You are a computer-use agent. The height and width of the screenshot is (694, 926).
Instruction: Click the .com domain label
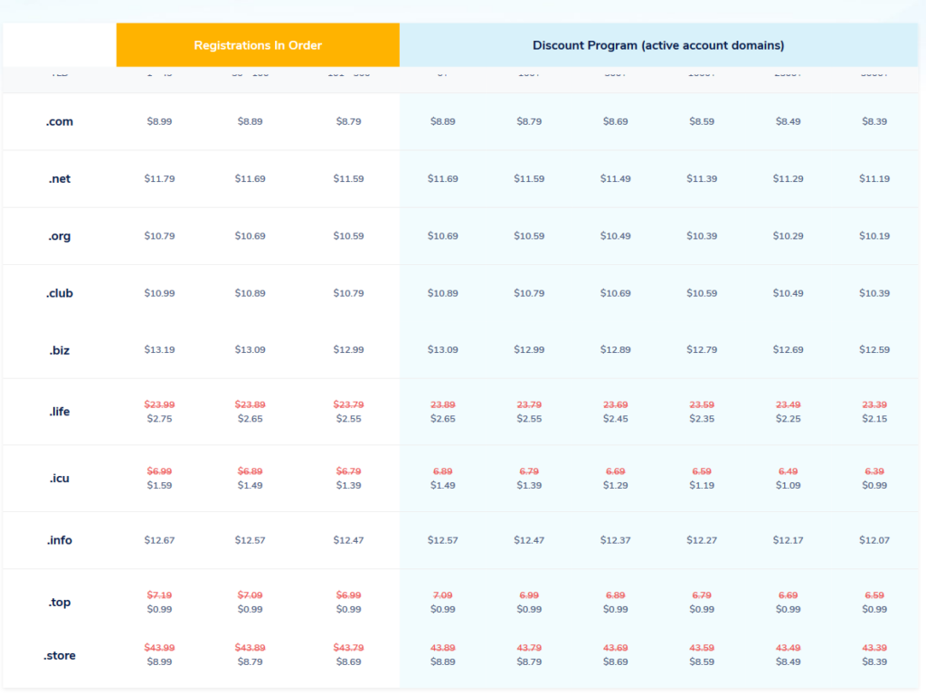pyautogui.click(x=60, y=121)
